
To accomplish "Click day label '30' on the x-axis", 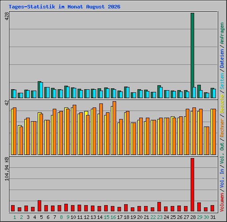I will pos(206,217).
